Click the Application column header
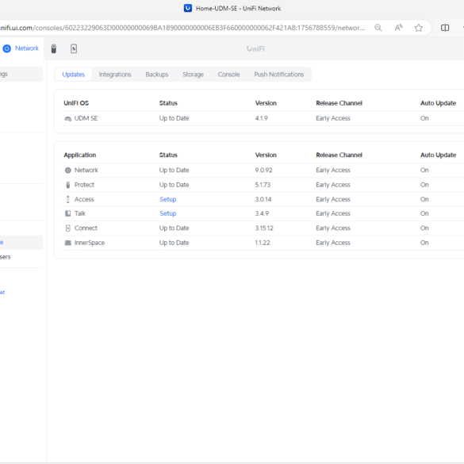Image resolution: width=464 pixels, height=464 pixels. point(80,155)
